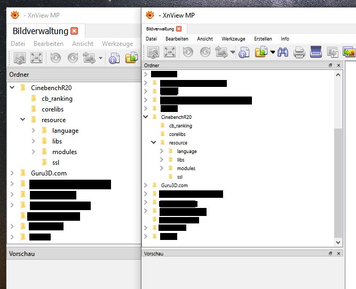
Task: Click scroll up arrow in right folder tree
Action: point(338,75)
